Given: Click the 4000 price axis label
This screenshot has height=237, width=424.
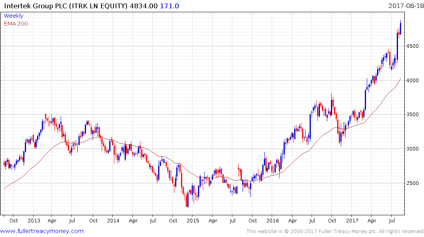Looking at the screenshot, I should coord(413,81).
